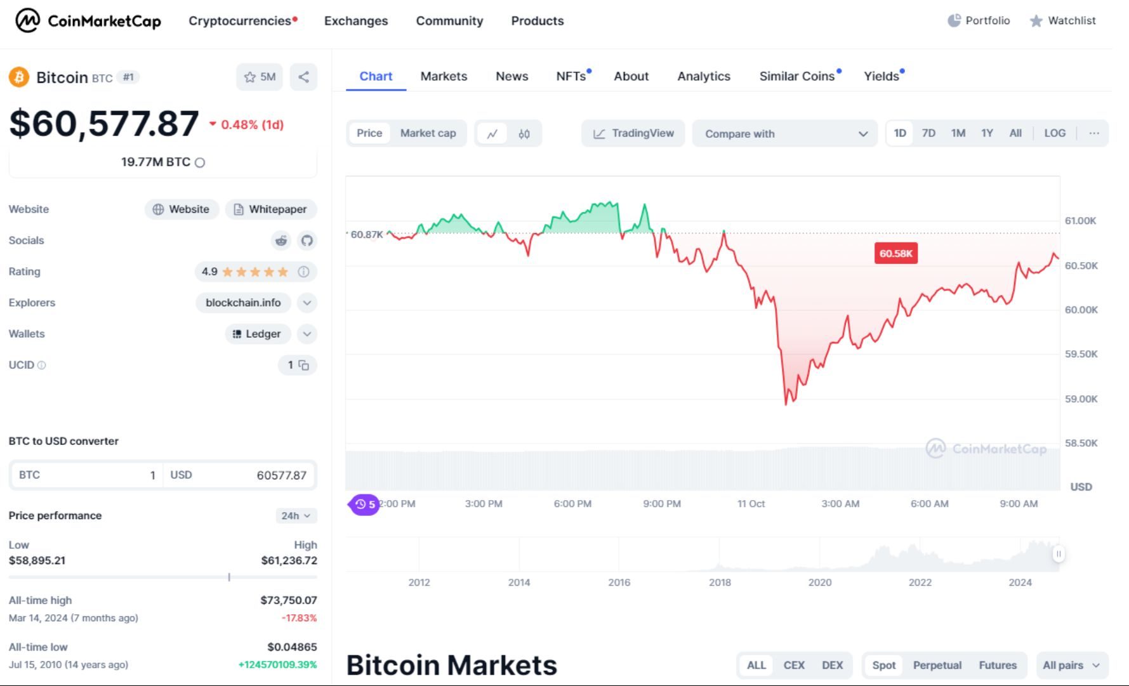The width and height of the screenshot is (1129, 686).
Task: Switch to the Markets tab
Action: click(x=444, y=76)
